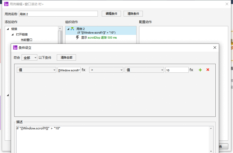This screenshot has width=233, height=153.
Task: Click the 用例名称 input field
Action: point(58,14)
